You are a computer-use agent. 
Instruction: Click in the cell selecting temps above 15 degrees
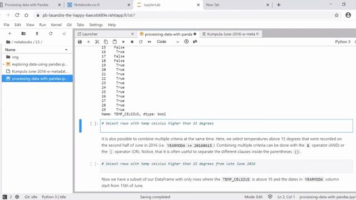(x=226, y=126)
